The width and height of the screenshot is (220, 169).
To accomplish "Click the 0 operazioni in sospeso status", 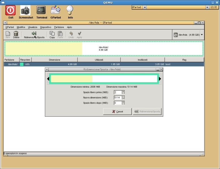I will pos(15,153).
